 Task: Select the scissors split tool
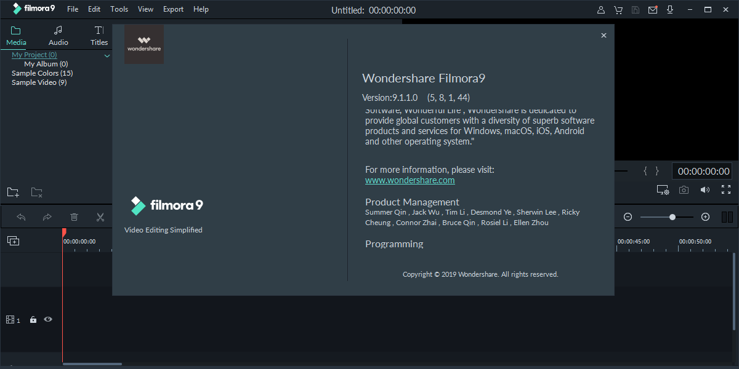click(100, 217)
